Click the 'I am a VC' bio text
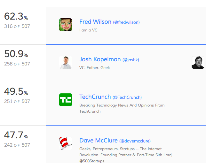The height and width of the screenshot is (163, 206). 88,30
